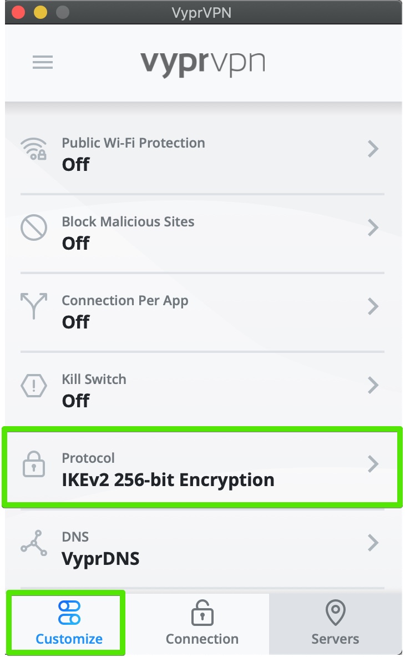The height and width of the screenshot is (657, 405).
Task: Select IKEv2 256-bit Encryption protocol row
Action: (x=168, y=479)
